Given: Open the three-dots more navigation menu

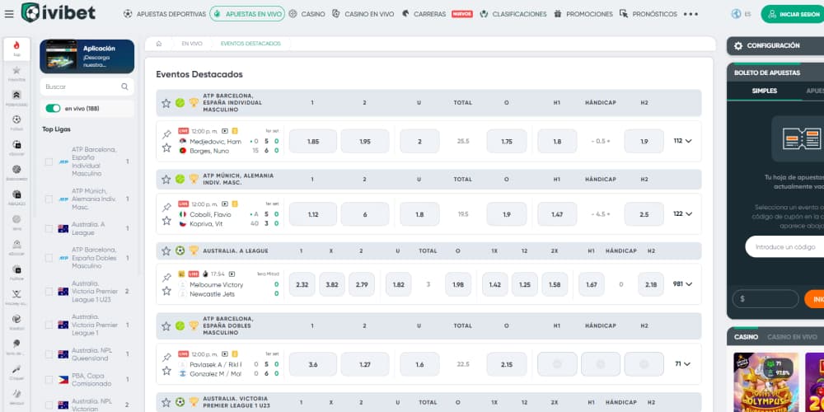Looking at the screenshot, I should (691, 14).
